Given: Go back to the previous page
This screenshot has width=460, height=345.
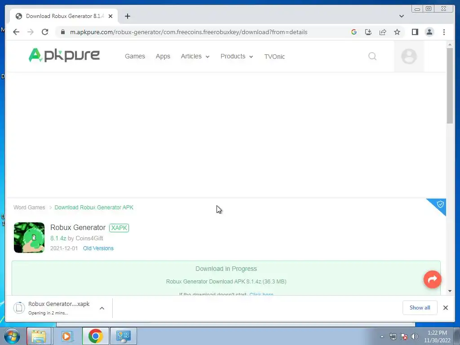Looking at the screenshot, I should pos(16,32).
